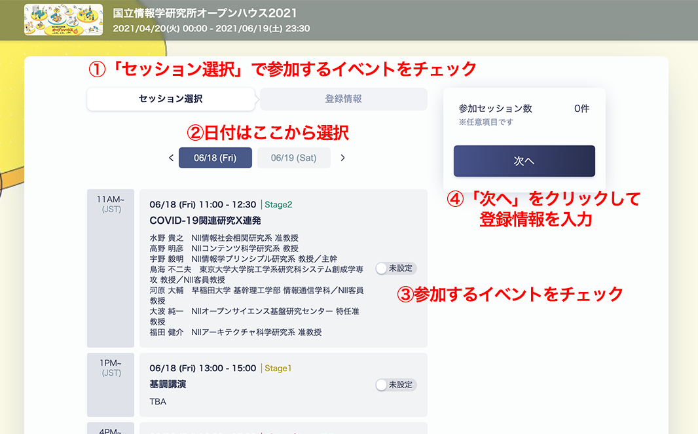Click speaker 福田 健介 line
The image size is (698, 434).
pos(236,332)
